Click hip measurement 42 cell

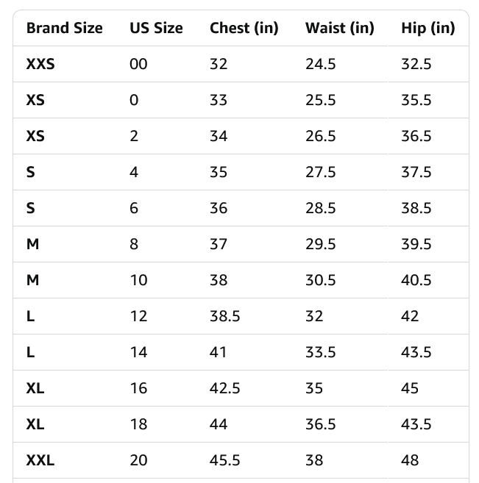coord(410,316)
